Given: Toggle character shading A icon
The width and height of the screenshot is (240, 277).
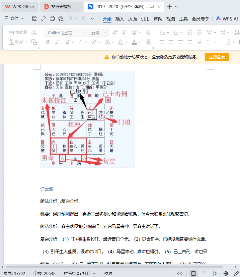Looking at the screenshot, I should 148,42.
